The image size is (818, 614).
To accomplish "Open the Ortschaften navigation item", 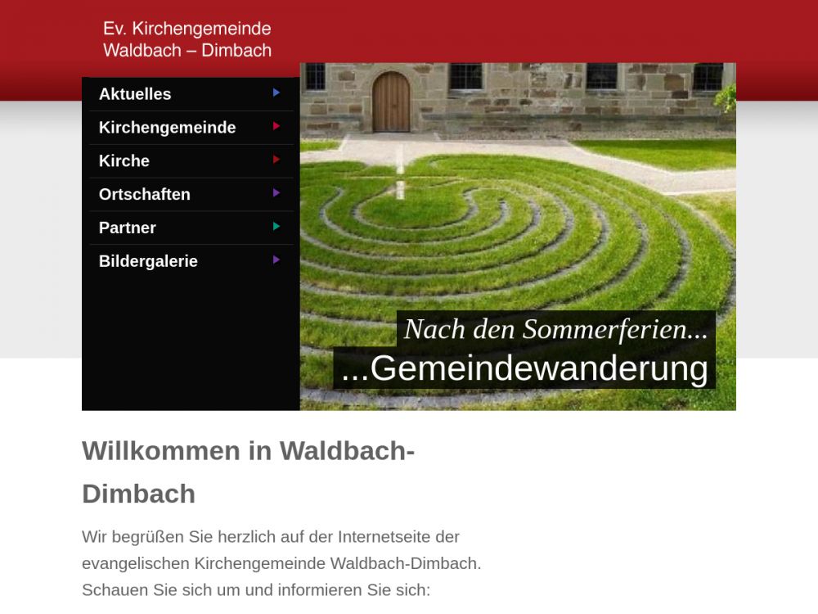I will point(145,195).
